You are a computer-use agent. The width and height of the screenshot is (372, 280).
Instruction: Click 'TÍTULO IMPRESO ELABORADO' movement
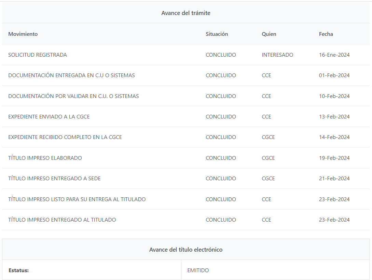point(45,158)
